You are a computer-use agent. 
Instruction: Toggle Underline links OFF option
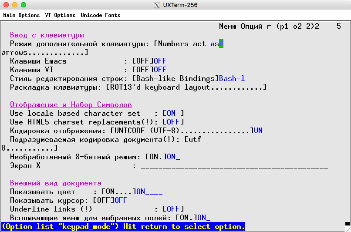[x=173, y=209]
